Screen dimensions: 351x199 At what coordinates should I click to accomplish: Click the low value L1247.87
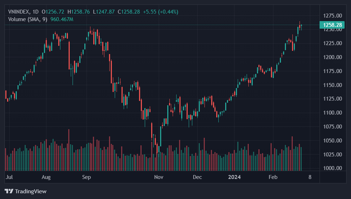104,12
